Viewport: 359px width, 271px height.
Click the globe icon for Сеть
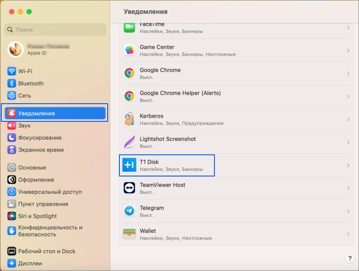tap(11, 95)
